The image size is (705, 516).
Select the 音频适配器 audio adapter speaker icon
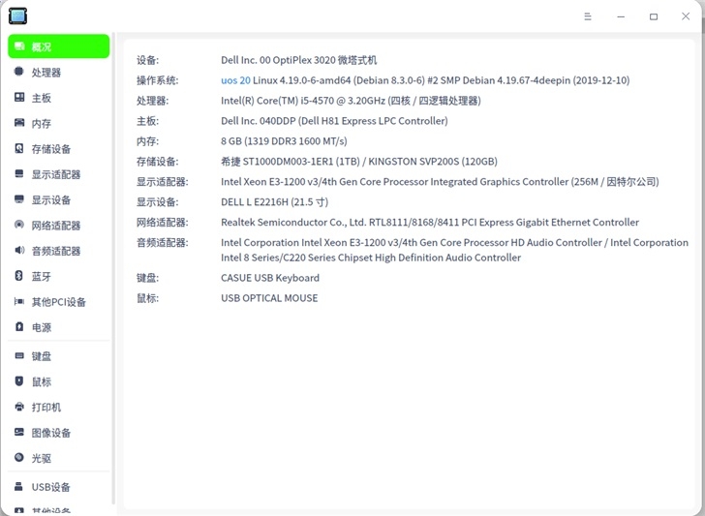pos(19,250)
